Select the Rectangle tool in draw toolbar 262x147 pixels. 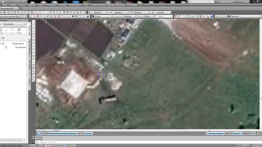[34, 34]
